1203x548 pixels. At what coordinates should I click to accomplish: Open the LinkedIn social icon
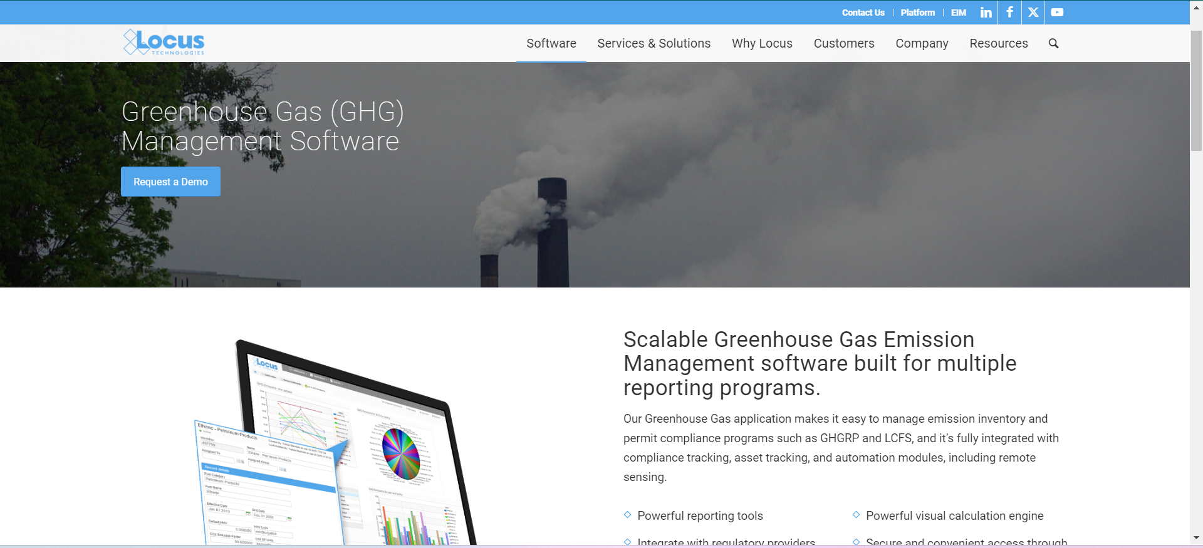[x=986, y=13]
